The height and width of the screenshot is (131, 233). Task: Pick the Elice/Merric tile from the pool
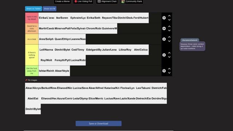[x=96, y=99]
